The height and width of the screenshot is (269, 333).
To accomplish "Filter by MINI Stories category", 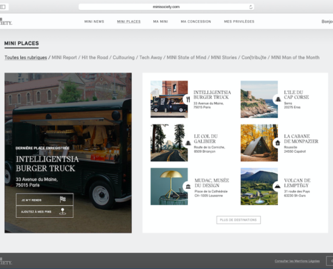I will pyautogui.click(x=224, y=58).
